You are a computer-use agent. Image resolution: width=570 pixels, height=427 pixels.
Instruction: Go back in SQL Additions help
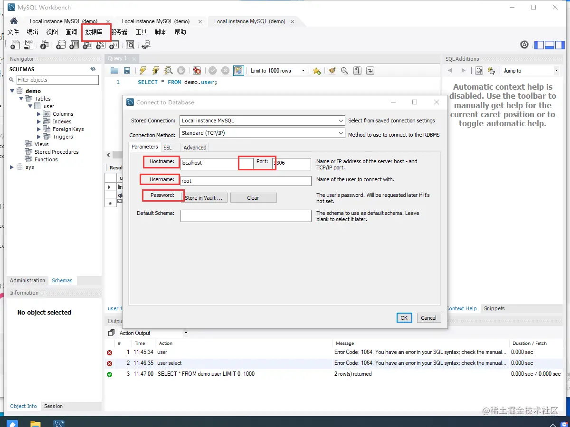450,71
